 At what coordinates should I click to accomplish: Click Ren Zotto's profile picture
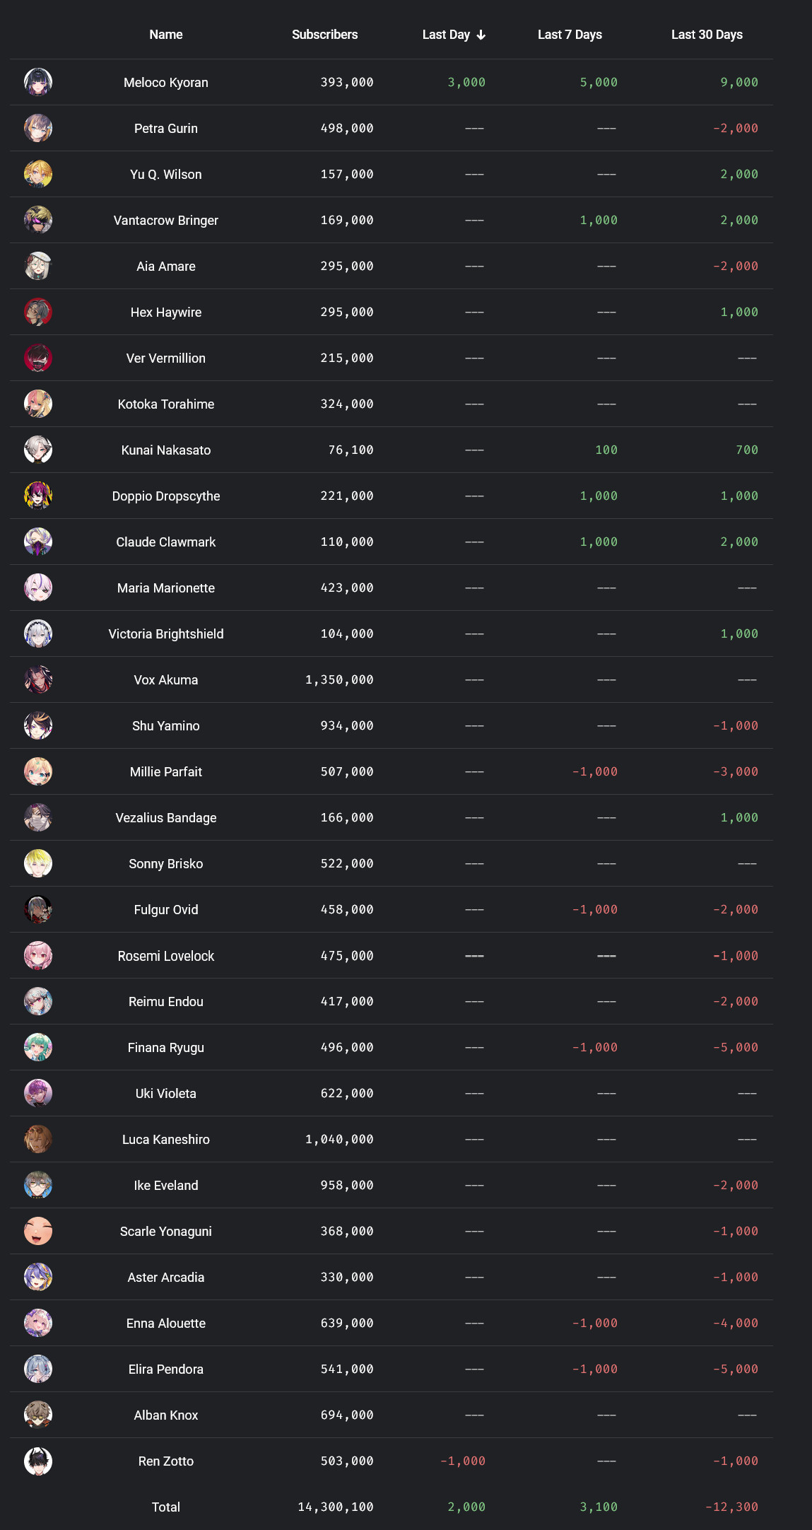click(x=38, y=1461)
